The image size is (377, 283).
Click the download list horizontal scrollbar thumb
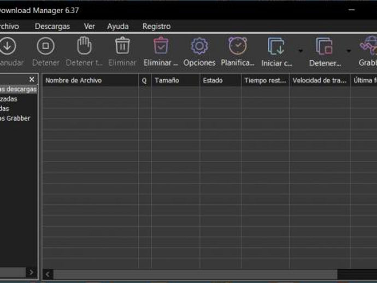(195, 274)
